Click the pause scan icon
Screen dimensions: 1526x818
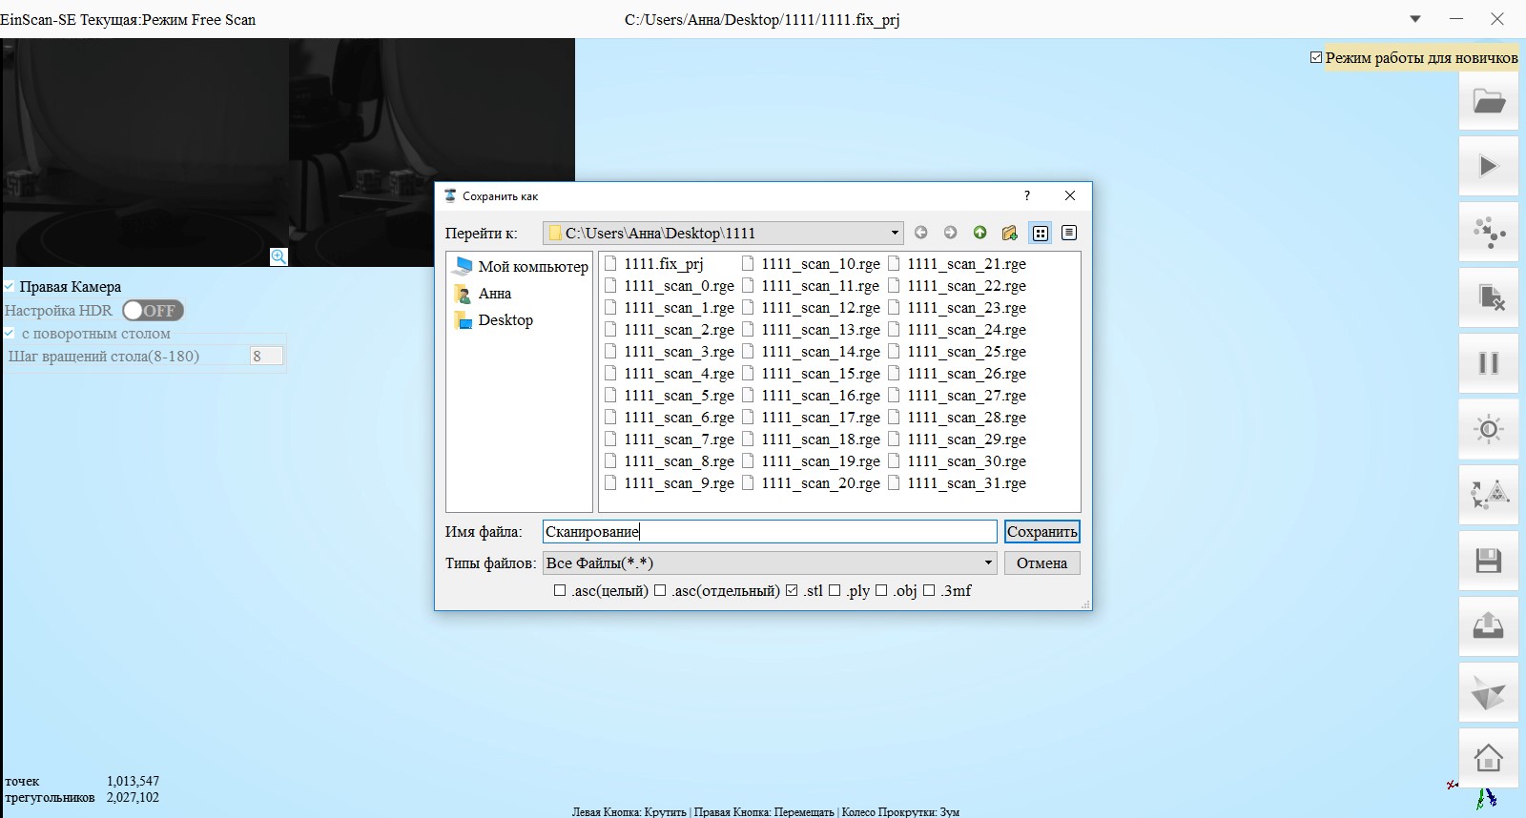[x=1488, y=363]
